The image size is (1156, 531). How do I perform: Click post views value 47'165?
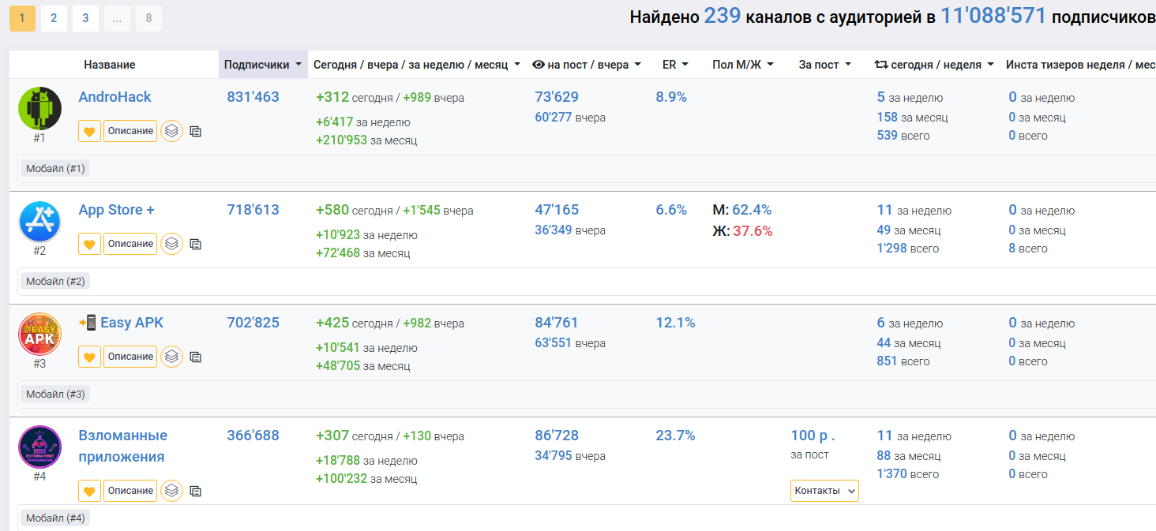[557, 210]
